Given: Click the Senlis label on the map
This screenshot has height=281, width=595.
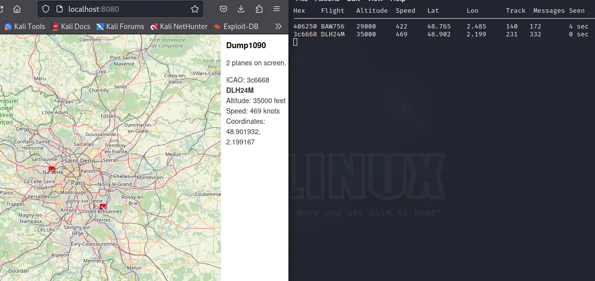Looking at the screenshot, I should click(x=121, y=86).
